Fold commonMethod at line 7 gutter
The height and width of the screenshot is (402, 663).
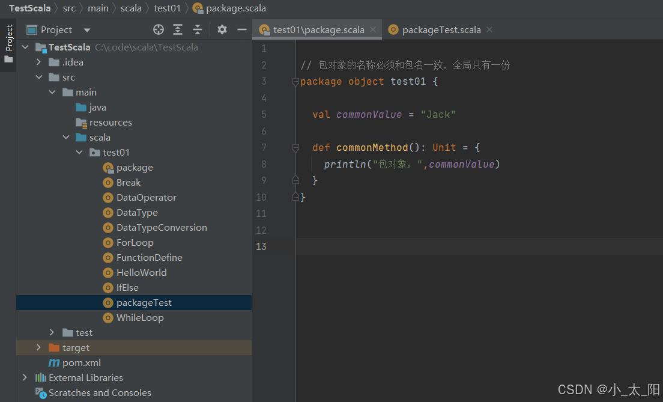pyautogui.click(x=295, y=148)
